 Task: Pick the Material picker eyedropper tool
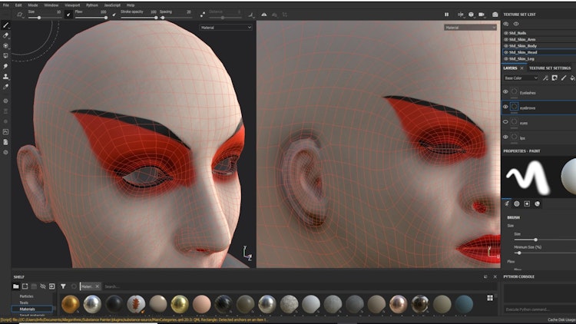click(6, 87)
